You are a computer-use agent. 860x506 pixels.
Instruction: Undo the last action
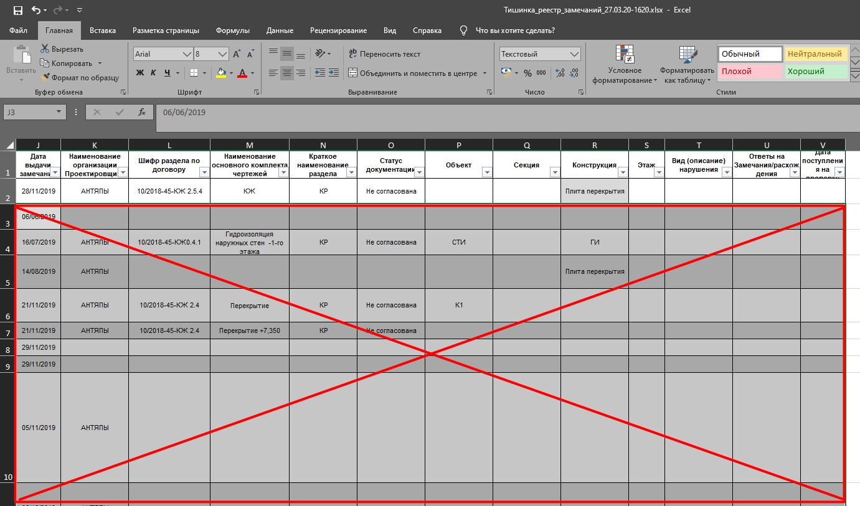click(36, 10)
